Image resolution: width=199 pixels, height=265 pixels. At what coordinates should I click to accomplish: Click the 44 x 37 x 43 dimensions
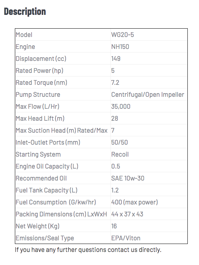127,214
